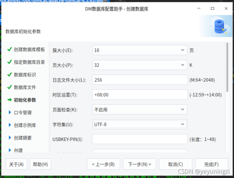Select the 创建示例库 step
This screenshot has width=234, height=178.
tap(25, 125)
